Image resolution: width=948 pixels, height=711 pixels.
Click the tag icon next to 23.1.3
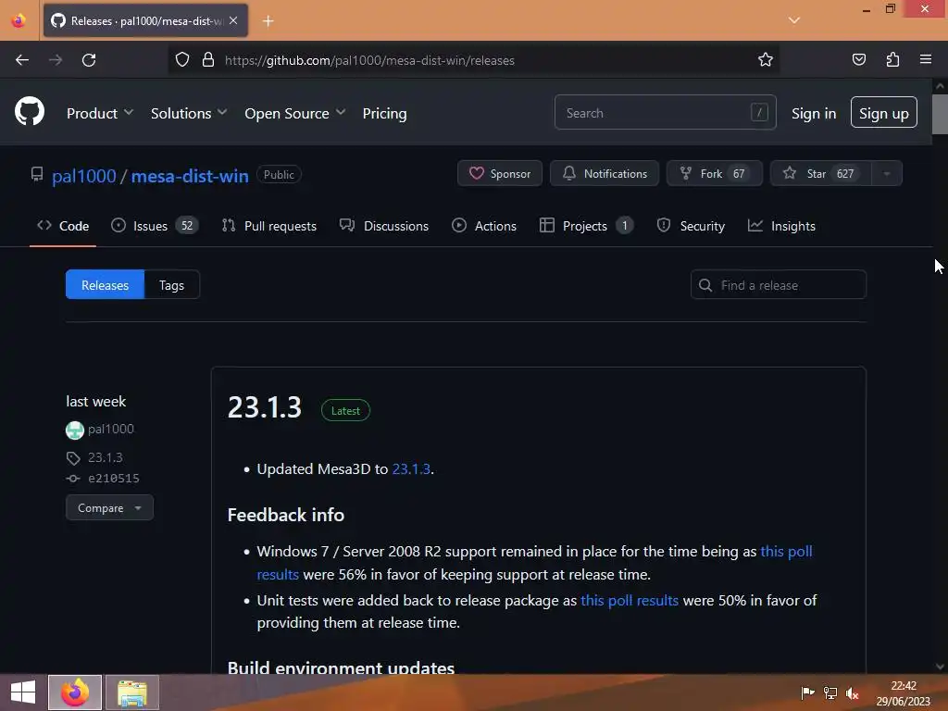tap(73, 458)
